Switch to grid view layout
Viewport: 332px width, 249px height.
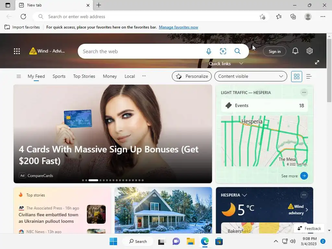coord(296,76)
